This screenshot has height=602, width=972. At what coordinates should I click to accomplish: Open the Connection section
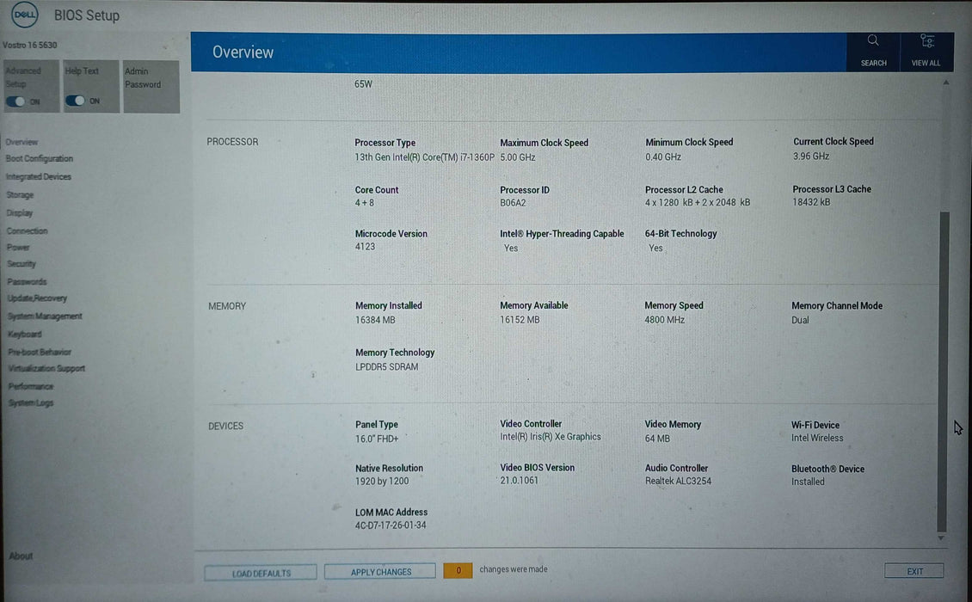click(x=27, y=230)
